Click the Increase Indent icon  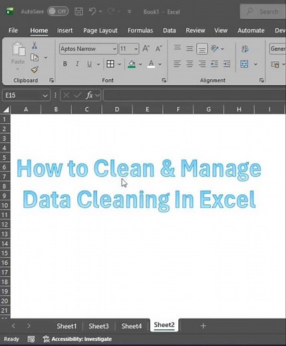tap(227, 64)
